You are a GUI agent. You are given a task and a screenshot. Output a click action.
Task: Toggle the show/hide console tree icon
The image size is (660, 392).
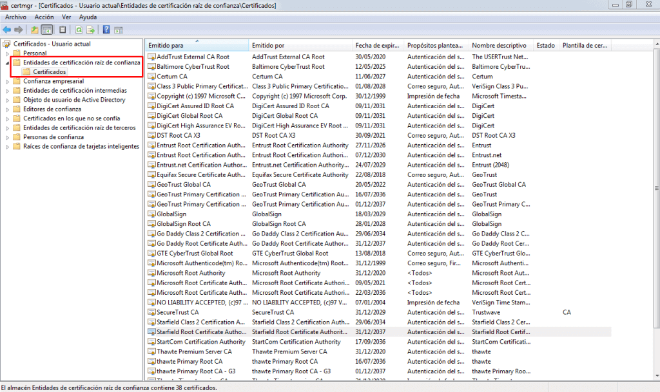pyautogui.click(x=47, y=30)
